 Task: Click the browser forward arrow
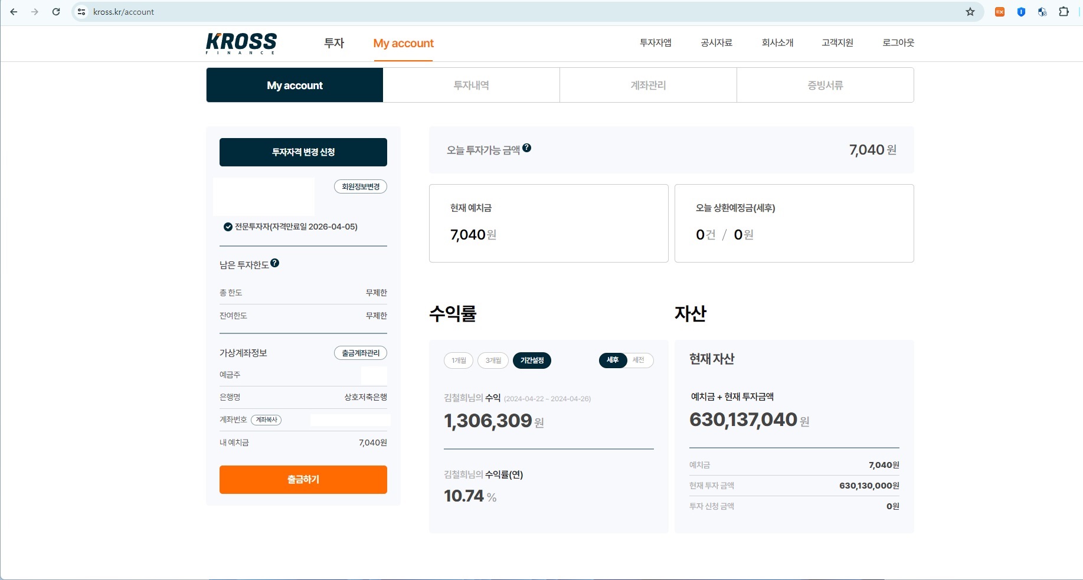(x=35, y=12)
